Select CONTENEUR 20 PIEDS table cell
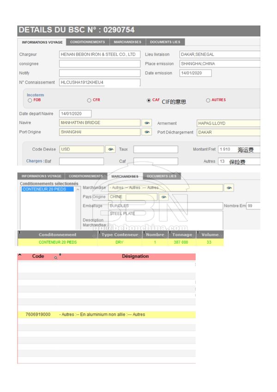277x392 pixels. pos(58,242)
